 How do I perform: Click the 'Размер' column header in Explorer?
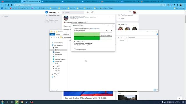pos(122,41)
